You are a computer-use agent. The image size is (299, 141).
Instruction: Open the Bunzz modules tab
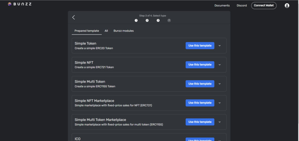click(x=124, y=31)
